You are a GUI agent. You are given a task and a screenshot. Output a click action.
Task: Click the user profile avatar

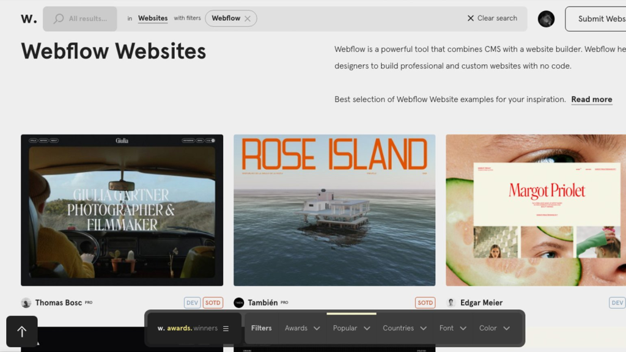(546, 19)
